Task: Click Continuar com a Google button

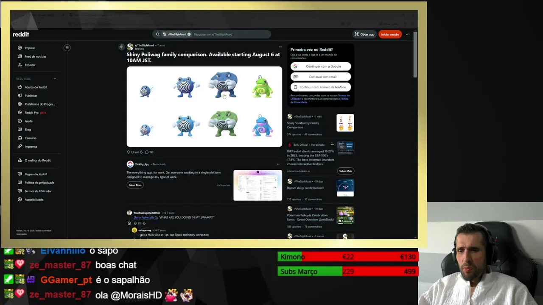Action: [321, 67]
